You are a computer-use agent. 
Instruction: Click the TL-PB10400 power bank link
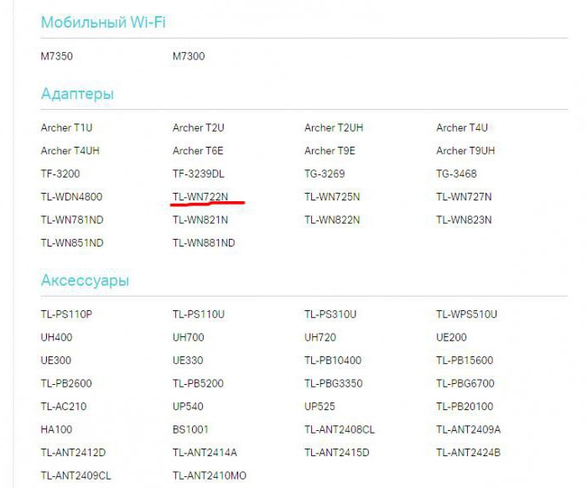coord(333,361)
